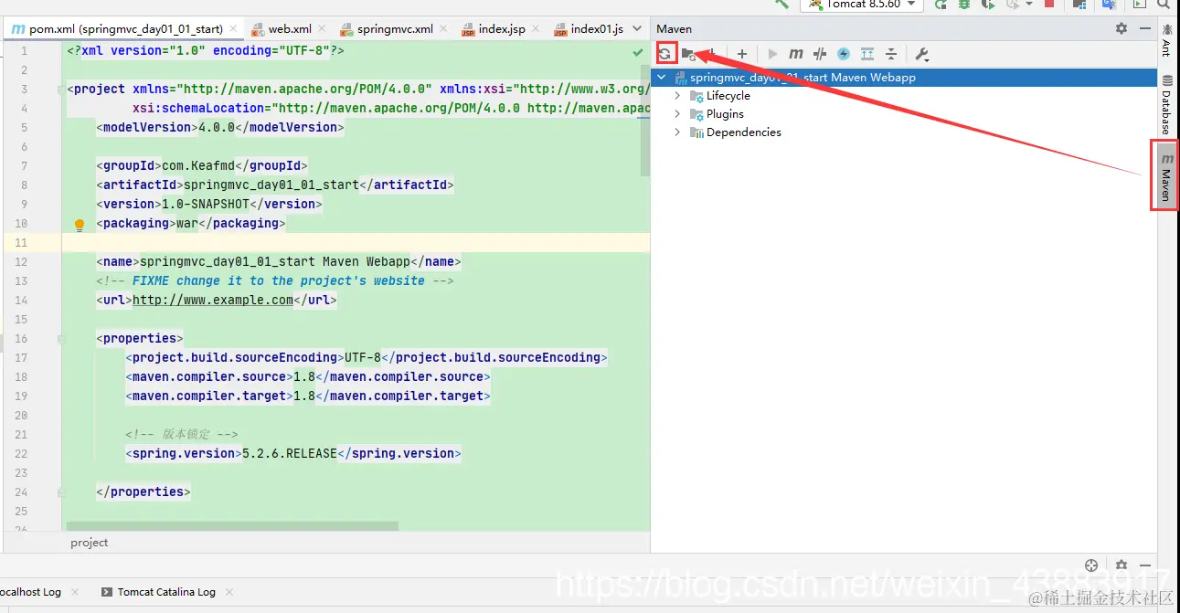The height and width of the screenshot is (613, 1180).
Task: Click the groupId value com.Keafmd
Action: click(198, 166)
